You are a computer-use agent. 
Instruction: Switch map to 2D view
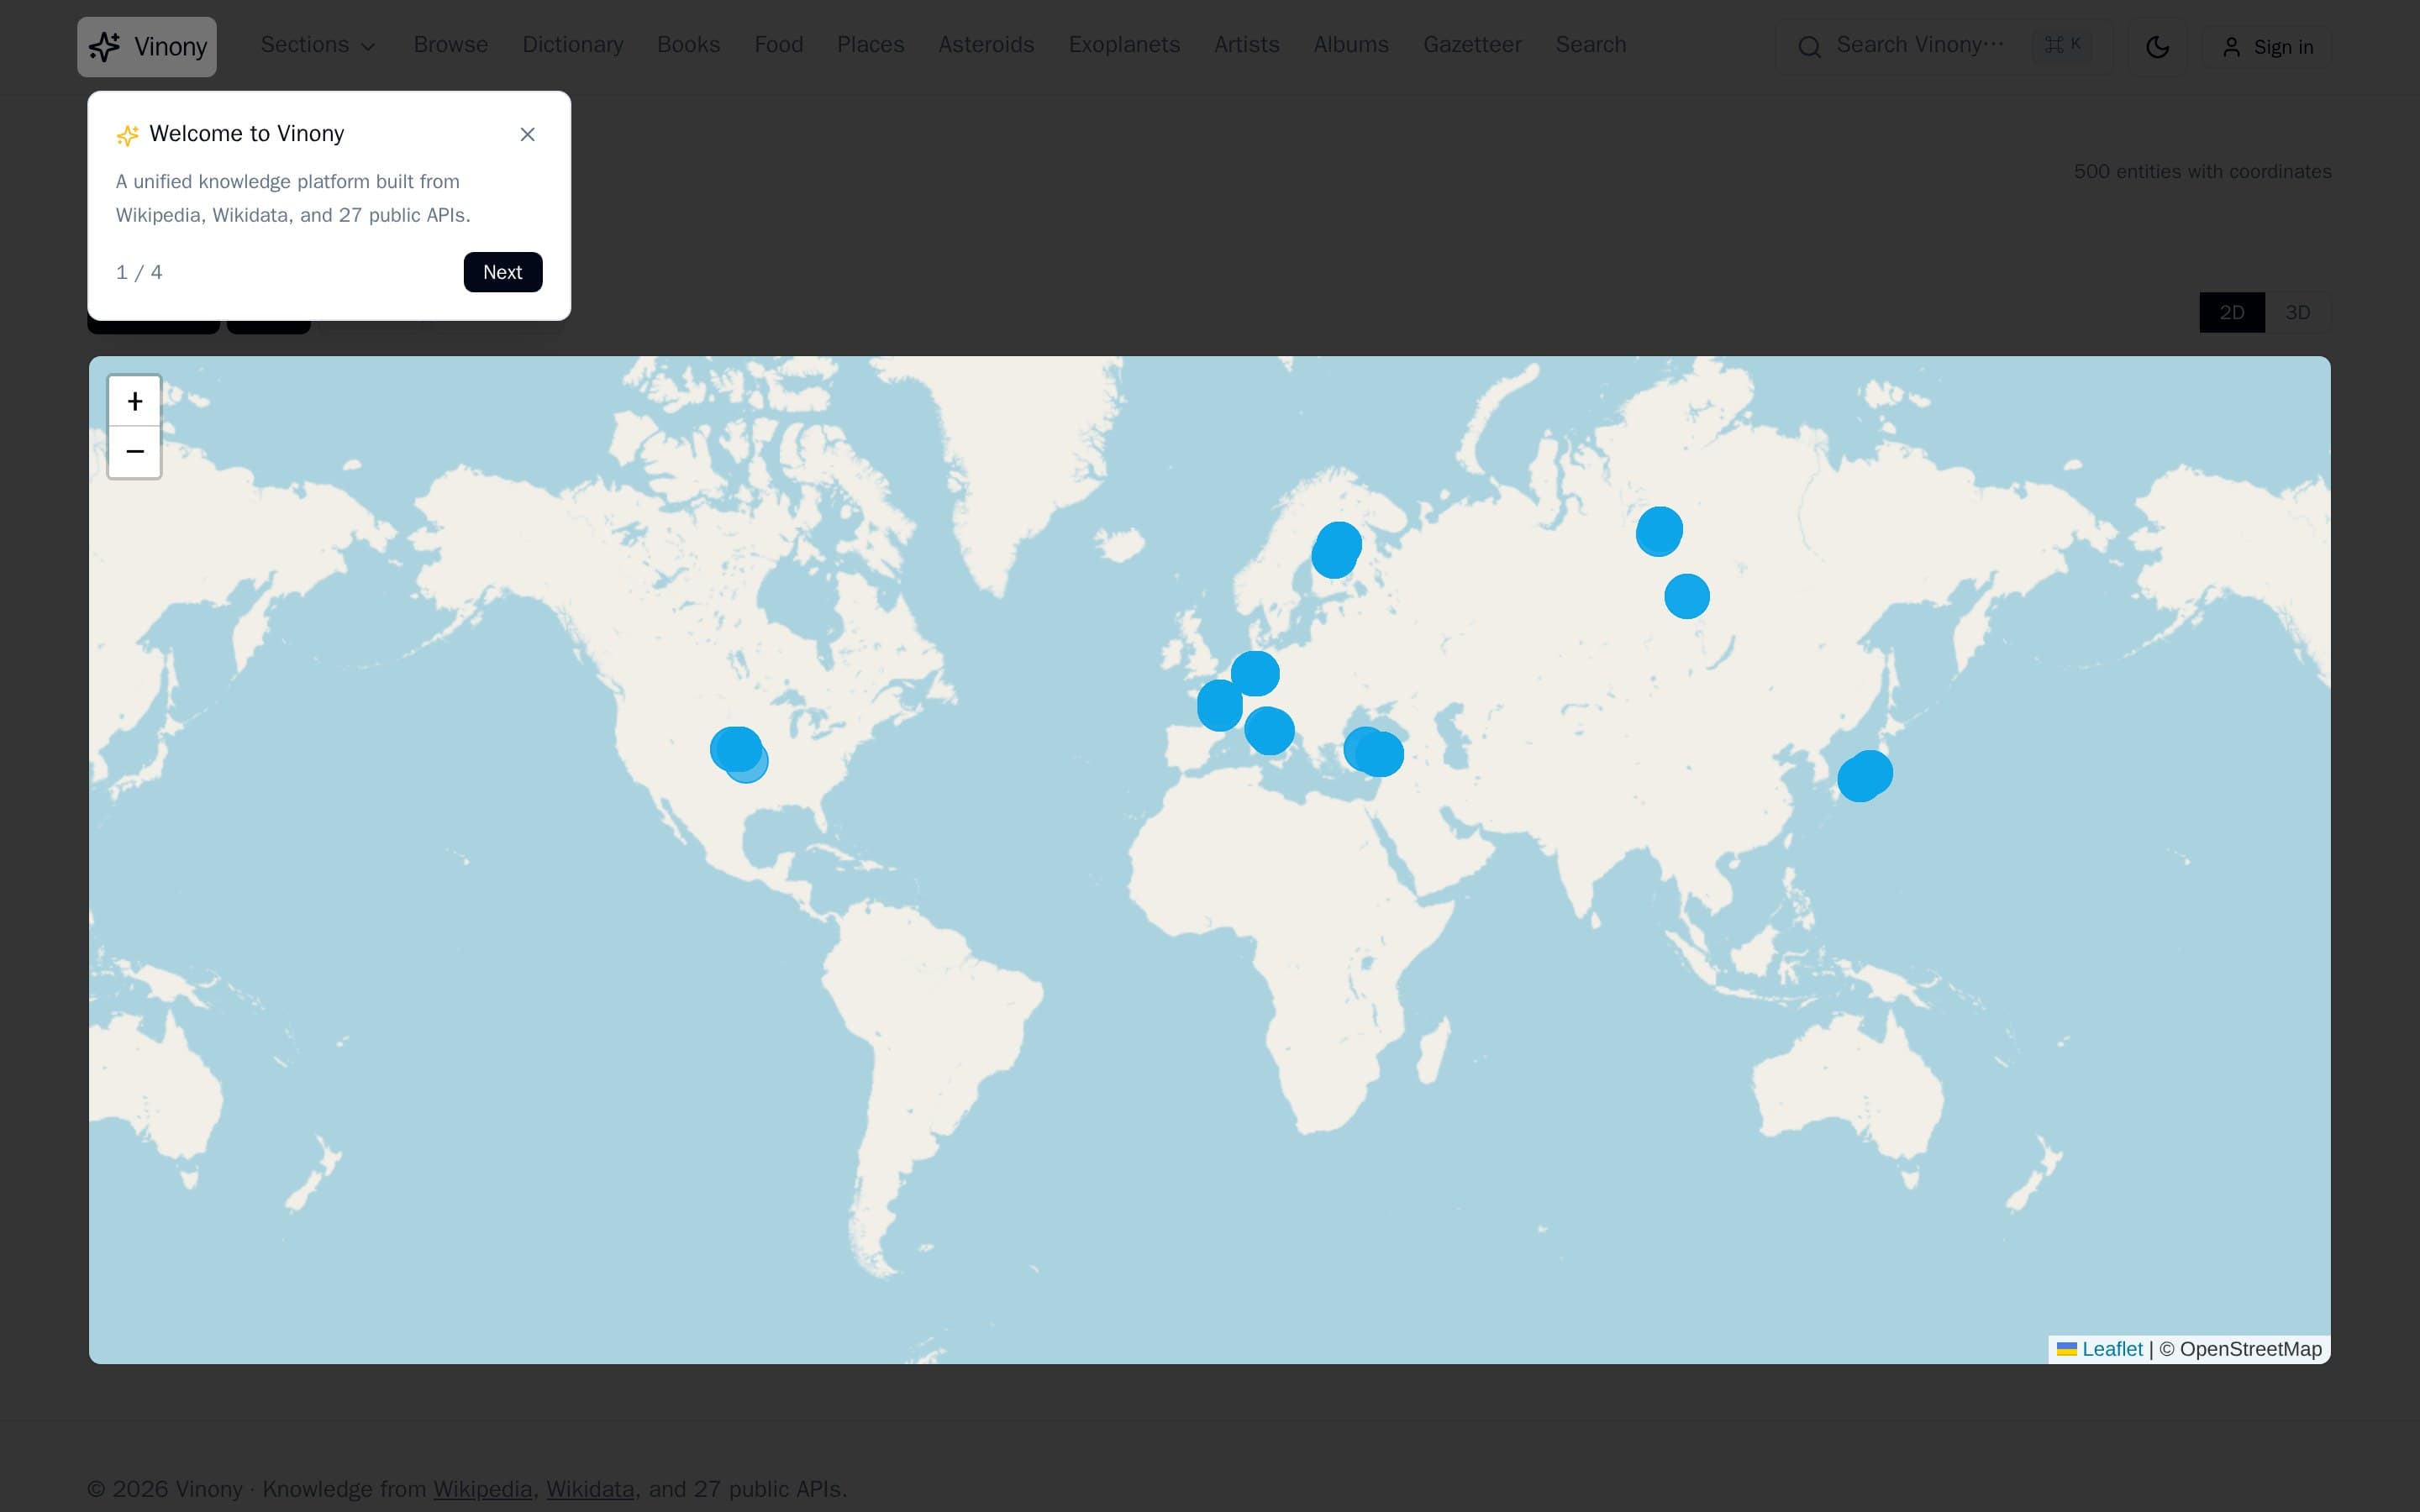pyautogui.click(x=2231, y=313)
